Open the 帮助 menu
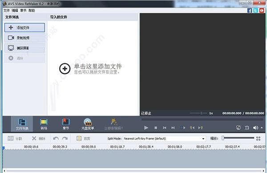 [32, 11]
